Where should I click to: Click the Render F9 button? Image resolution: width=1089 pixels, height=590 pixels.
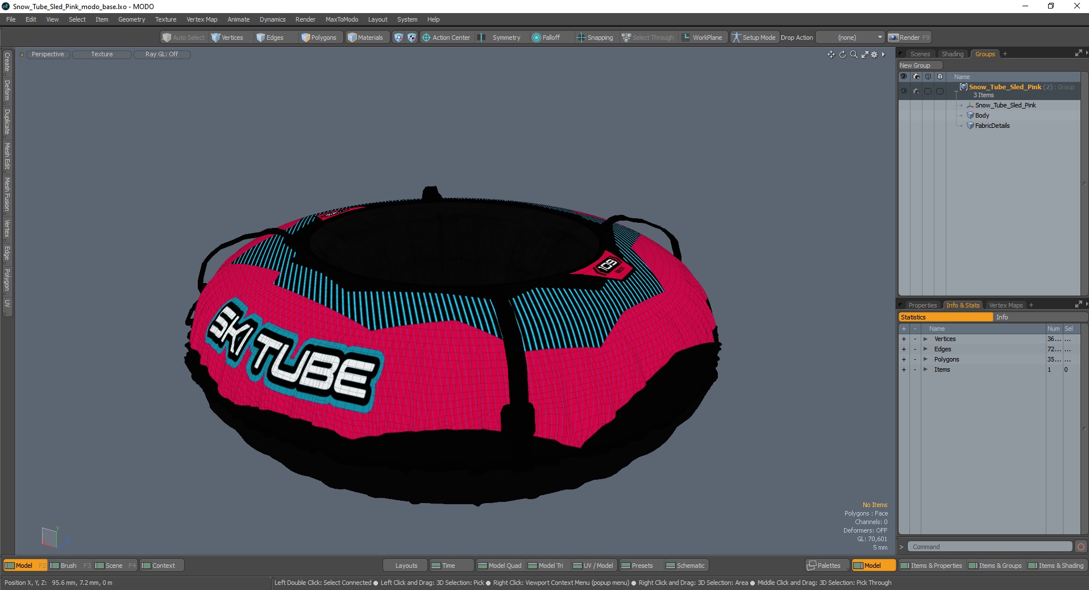coord(909,38)
